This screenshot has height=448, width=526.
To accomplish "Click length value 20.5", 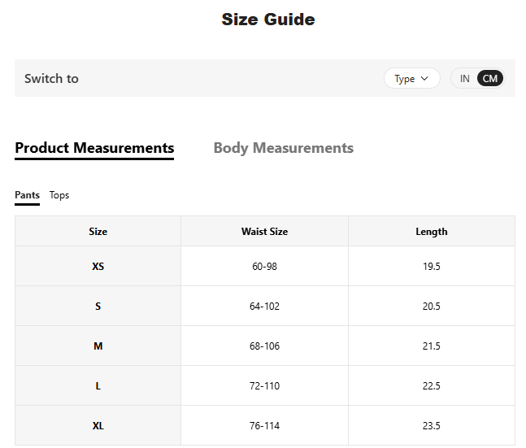I will tap(432, 306).
